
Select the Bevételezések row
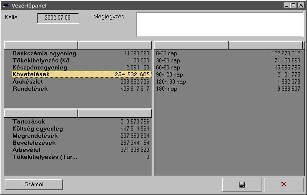tap(78, 143)
